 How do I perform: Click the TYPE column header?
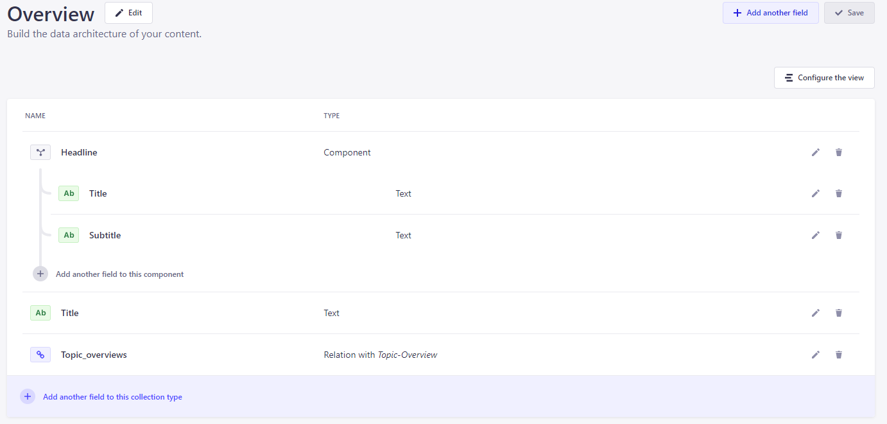tap(332, 116)
